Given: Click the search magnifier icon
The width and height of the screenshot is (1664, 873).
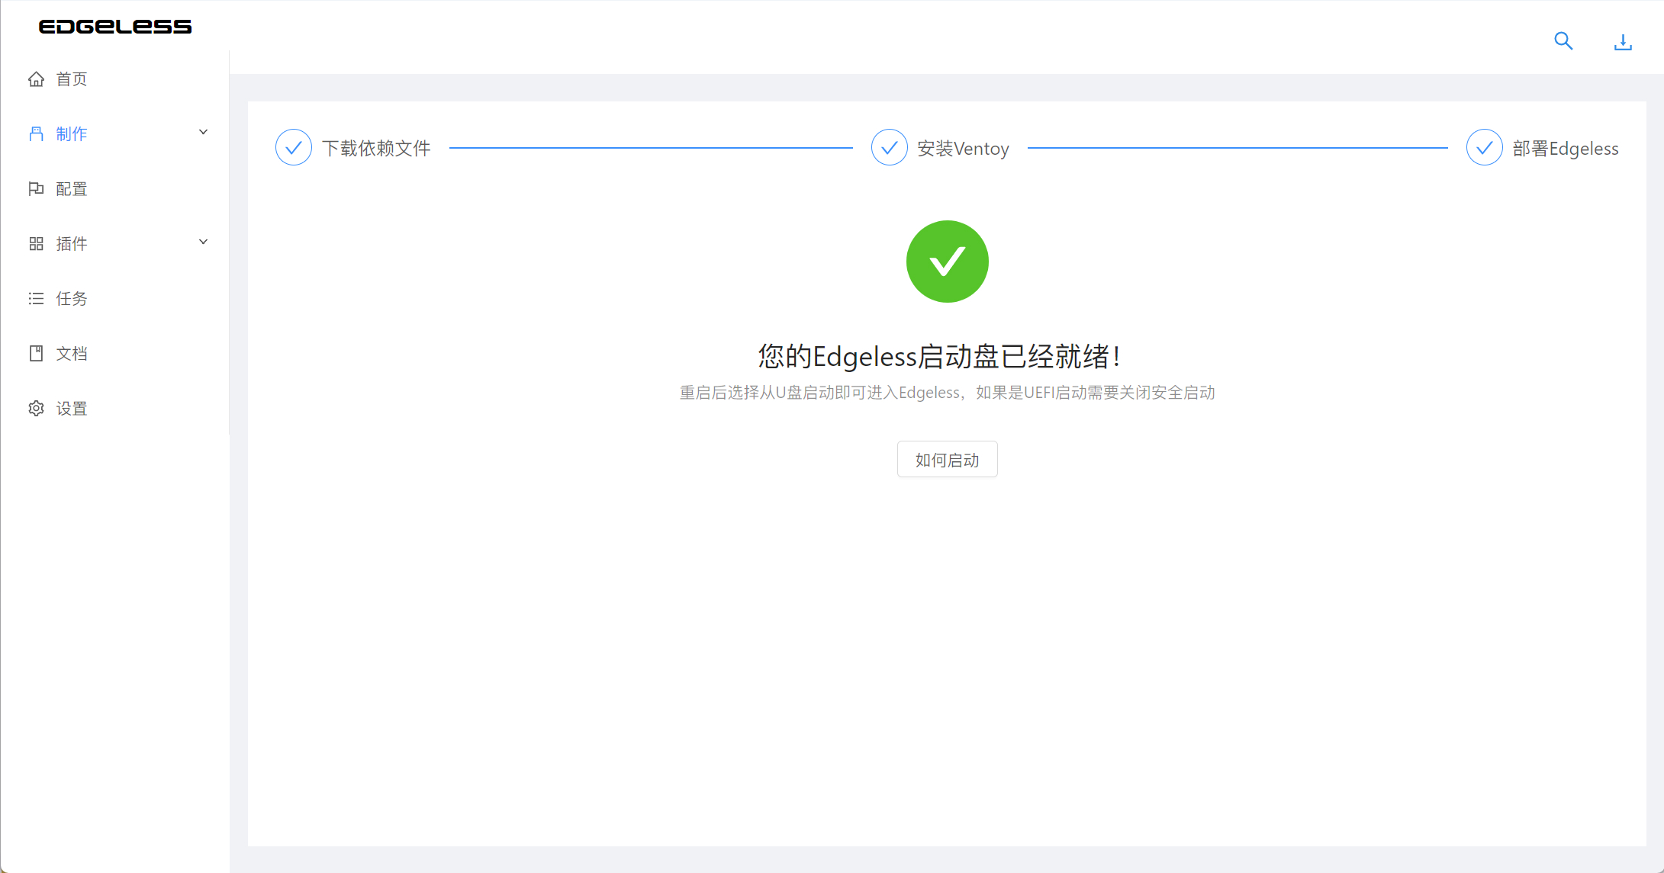Looking at the screenshot, I should [1563, 41].
